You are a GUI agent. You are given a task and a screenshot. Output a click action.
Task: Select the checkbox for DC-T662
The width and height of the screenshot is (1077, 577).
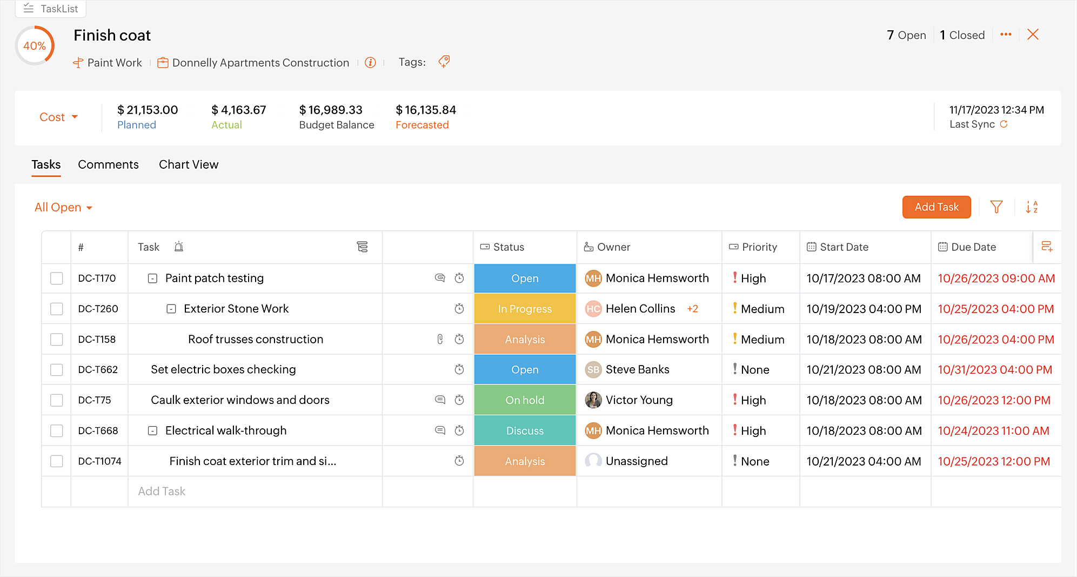(57, 370)
